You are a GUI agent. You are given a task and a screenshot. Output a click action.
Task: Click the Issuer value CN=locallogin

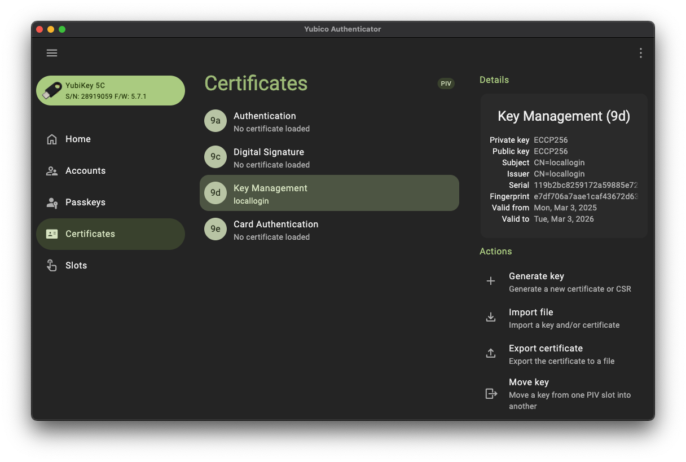[559, 174]
